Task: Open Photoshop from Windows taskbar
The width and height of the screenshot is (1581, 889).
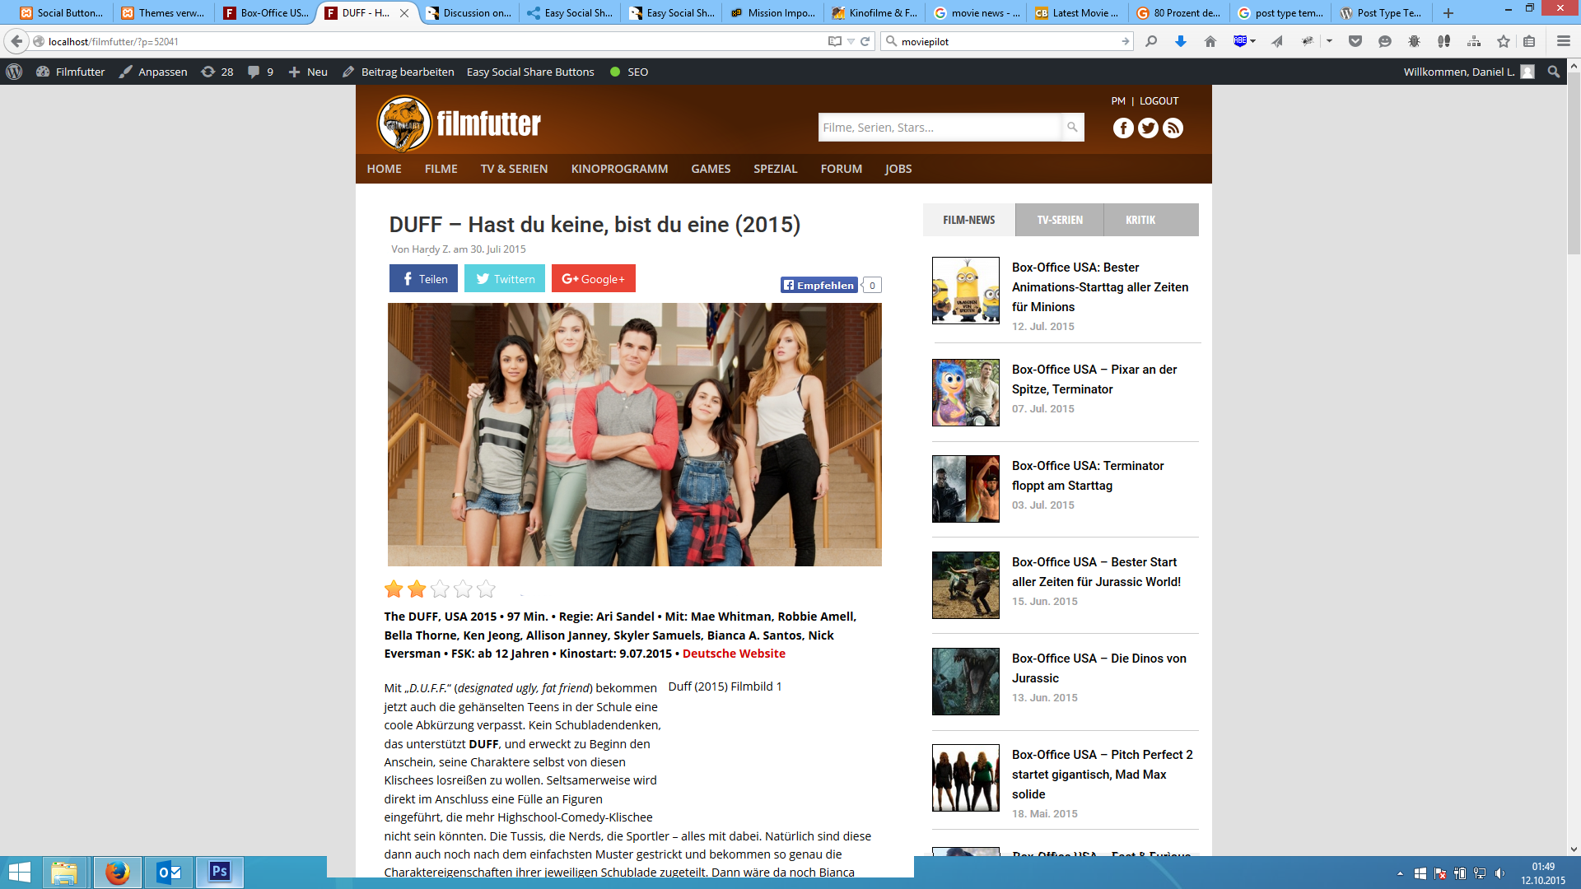Action: coord(219,872)
